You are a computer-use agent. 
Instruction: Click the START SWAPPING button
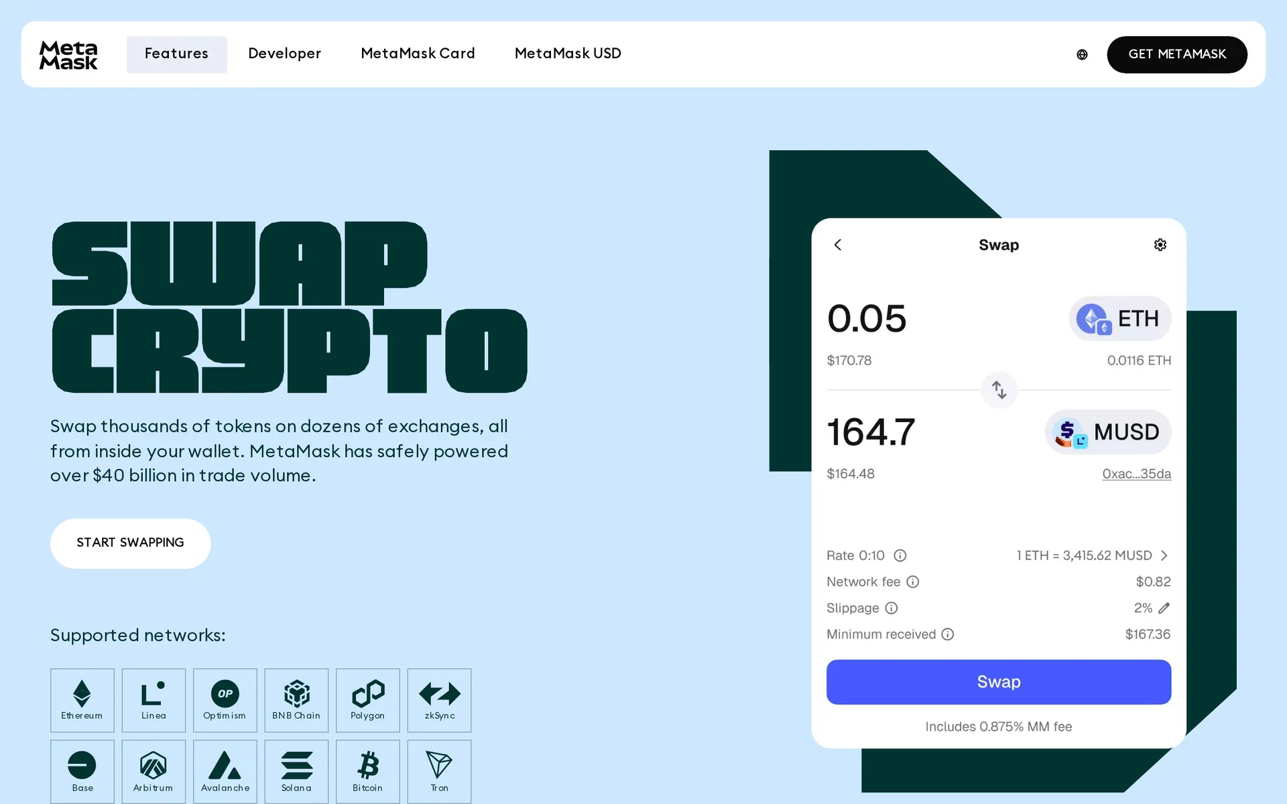coord(130,543)
